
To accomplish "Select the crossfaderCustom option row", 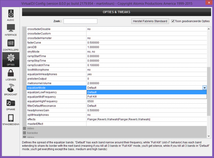I will (x=117, y=33).
